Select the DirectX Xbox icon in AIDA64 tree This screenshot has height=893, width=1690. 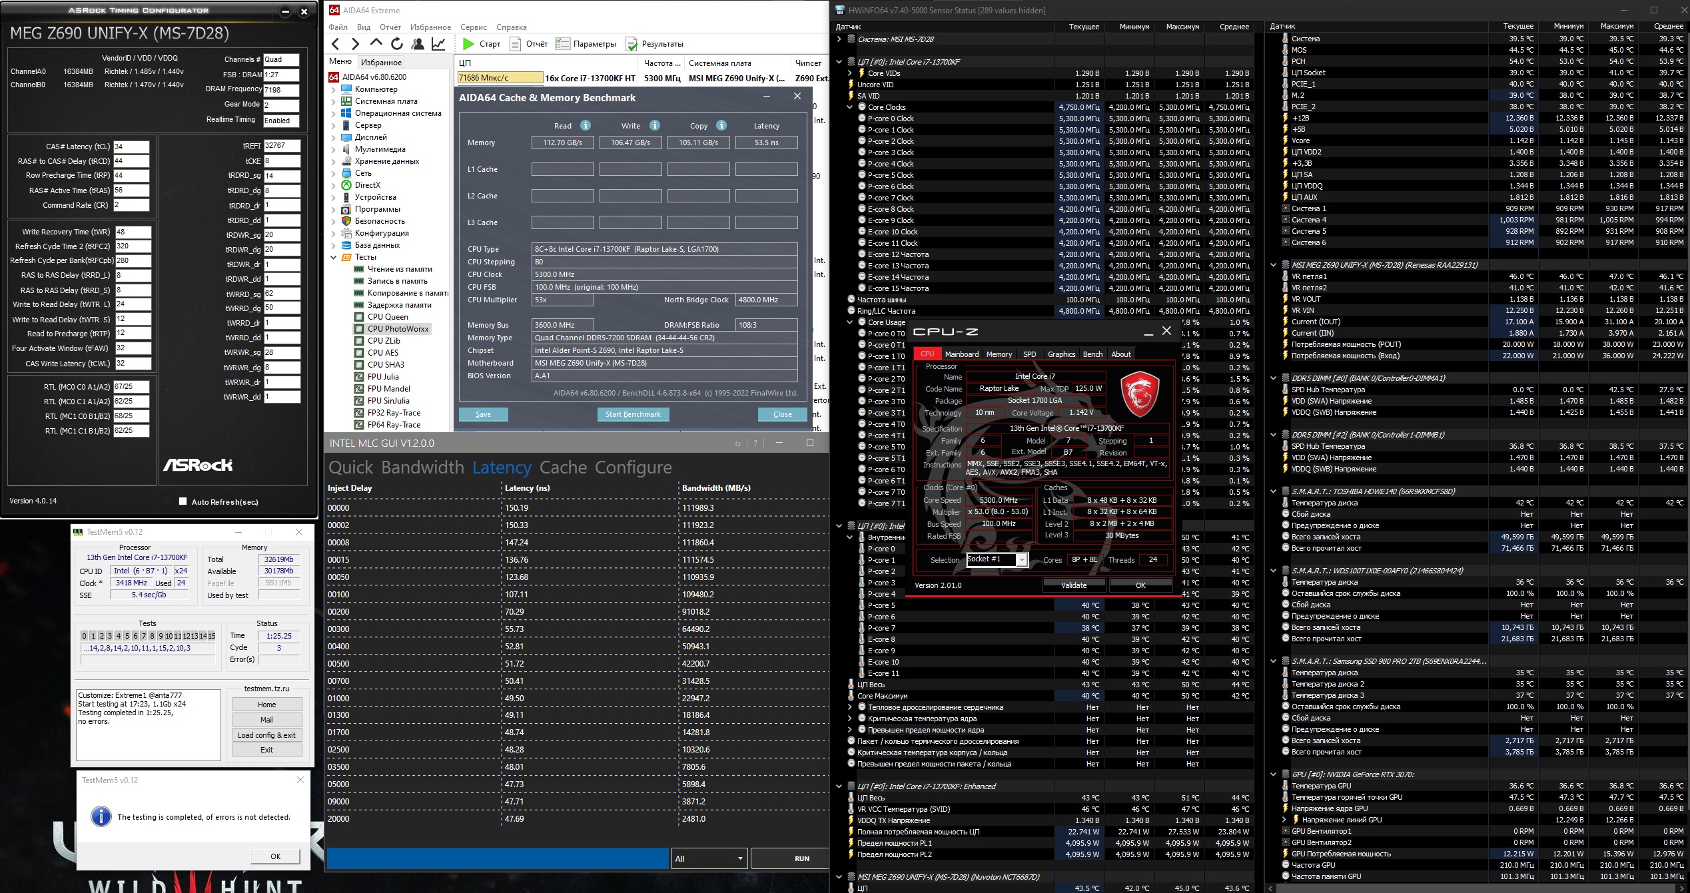[346, 185]
